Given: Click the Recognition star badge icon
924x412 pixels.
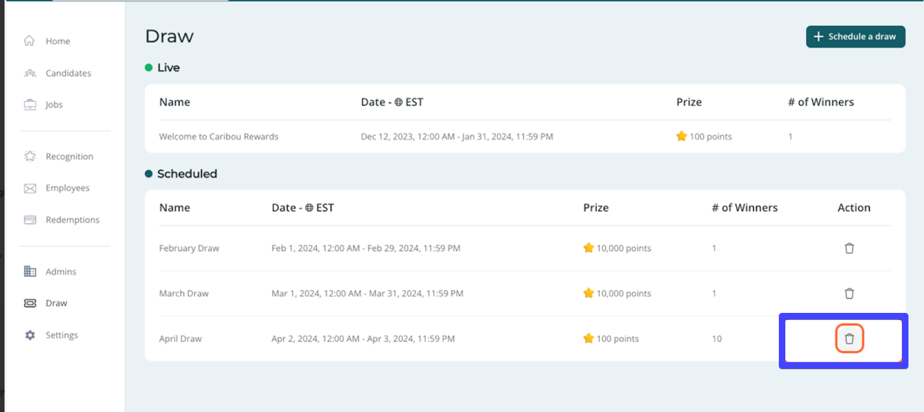Looking at the screenshot, I should pyautogui.click(x=30, y=156).
